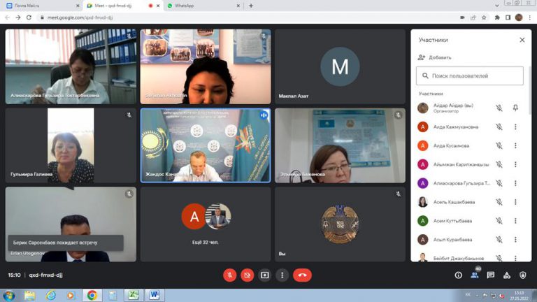Toggle the participants people icon in bottom bar
The width and height of the screenshot is (537, 302).
[x=475, y=275]
